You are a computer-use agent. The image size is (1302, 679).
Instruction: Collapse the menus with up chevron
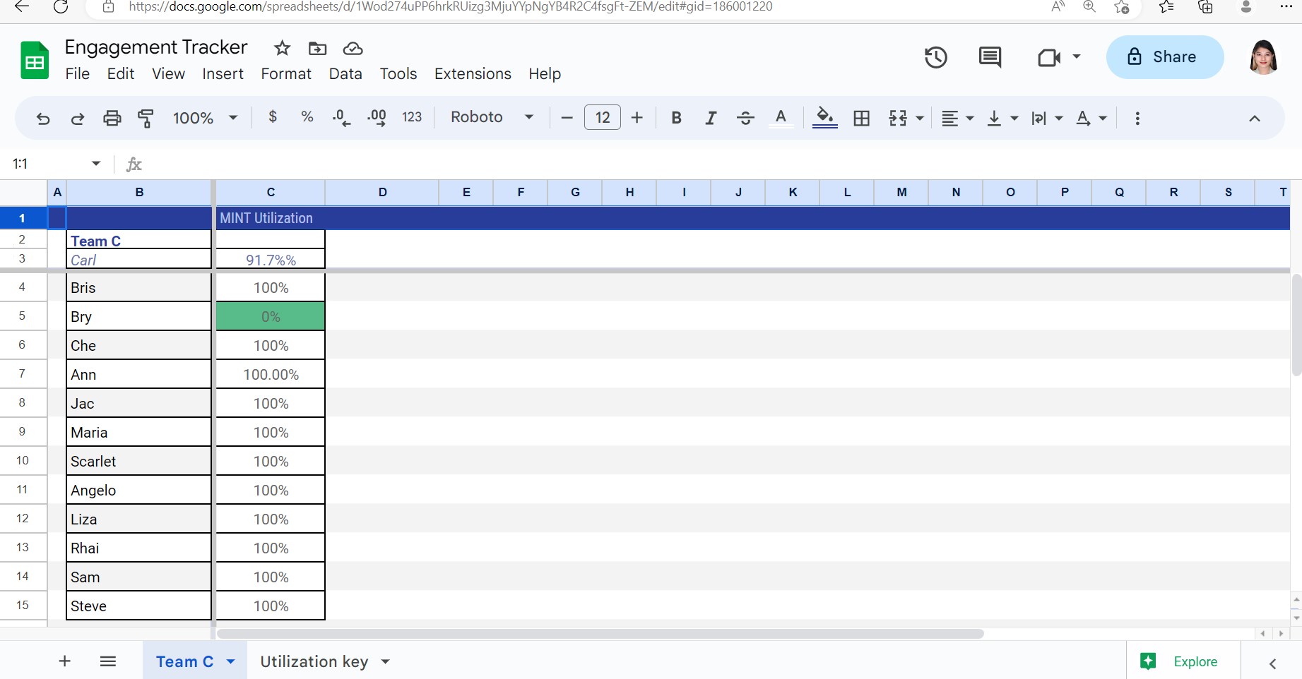(1255, 118)
